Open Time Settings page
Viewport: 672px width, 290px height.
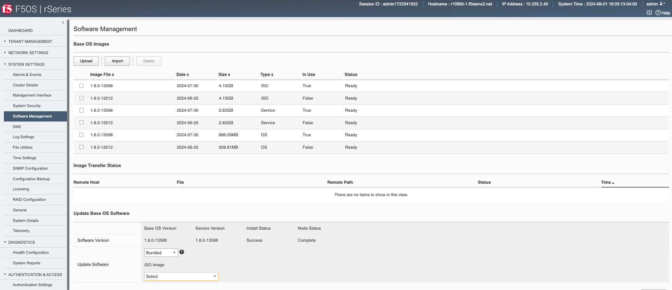[25, 158]
